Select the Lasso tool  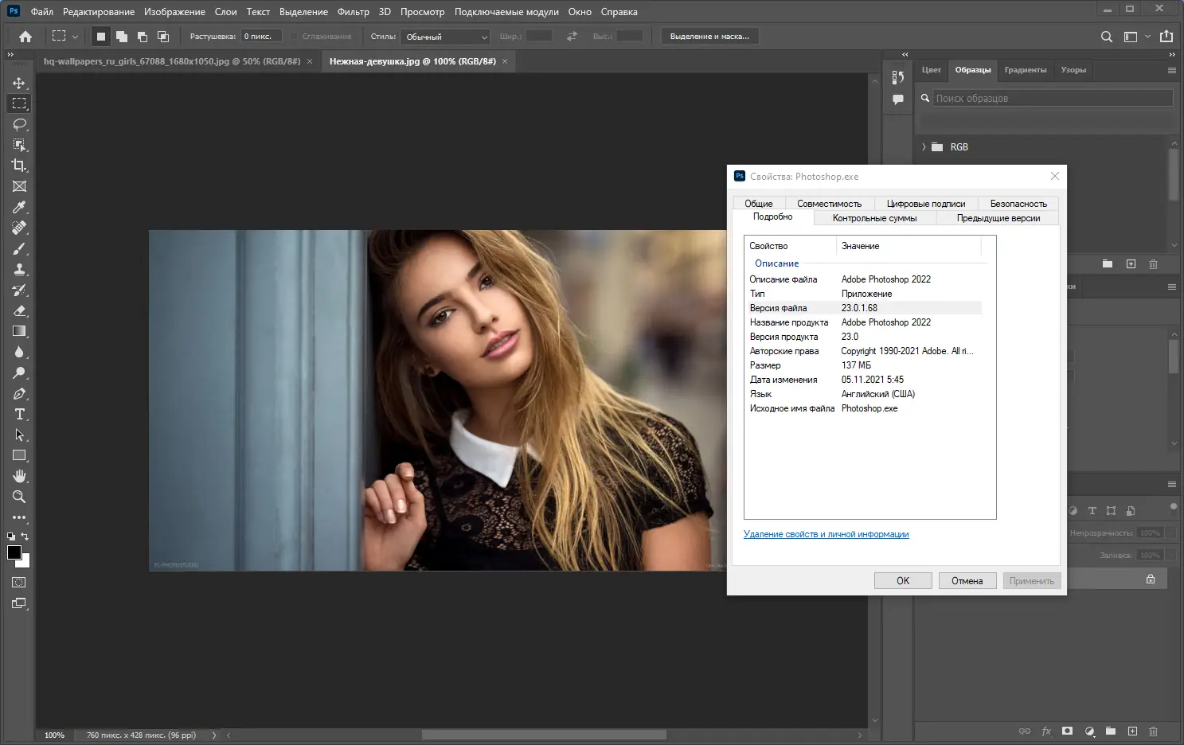19,124
